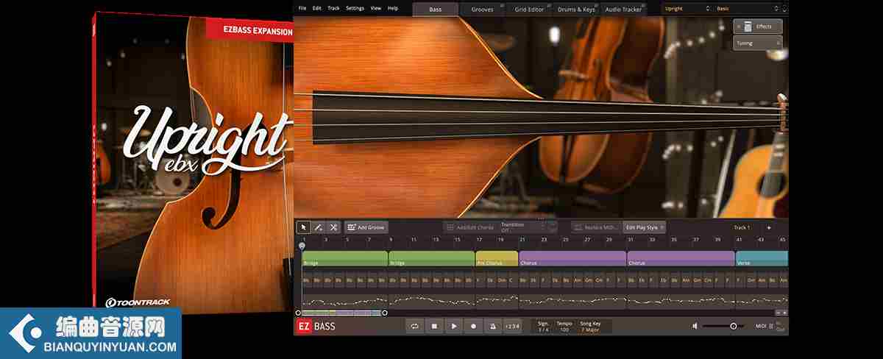The width and height of the screenshot is (883, 359).
Task: Open the Track menu
Action: coord(333,8)
